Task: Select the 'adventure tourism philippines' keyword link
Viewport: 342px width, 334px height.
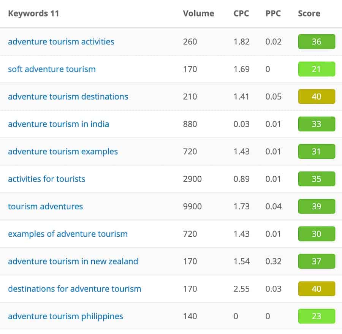Action: pos(65,316)
